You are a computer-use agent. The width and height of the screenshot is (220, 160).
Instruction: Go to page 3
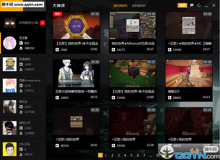click(x=119, y=155)
